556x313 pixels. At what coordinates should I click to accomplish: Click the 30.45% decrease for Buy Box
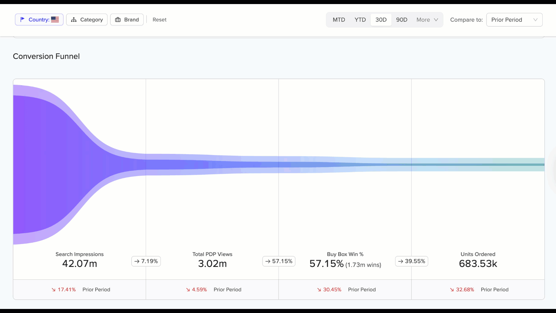point(332,290)
